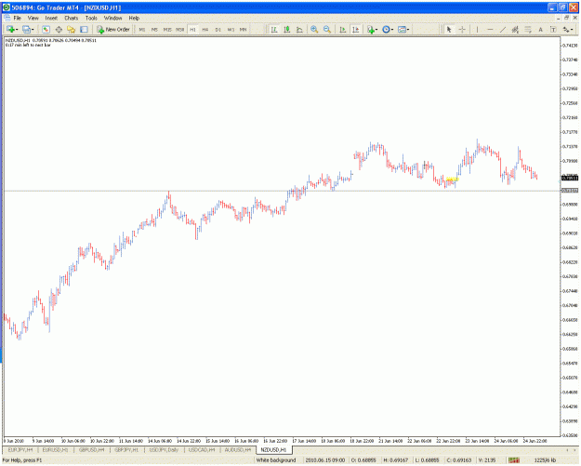Select the H1 timeframe button
The width and height of the screenshot is (581, 466).
192,29
